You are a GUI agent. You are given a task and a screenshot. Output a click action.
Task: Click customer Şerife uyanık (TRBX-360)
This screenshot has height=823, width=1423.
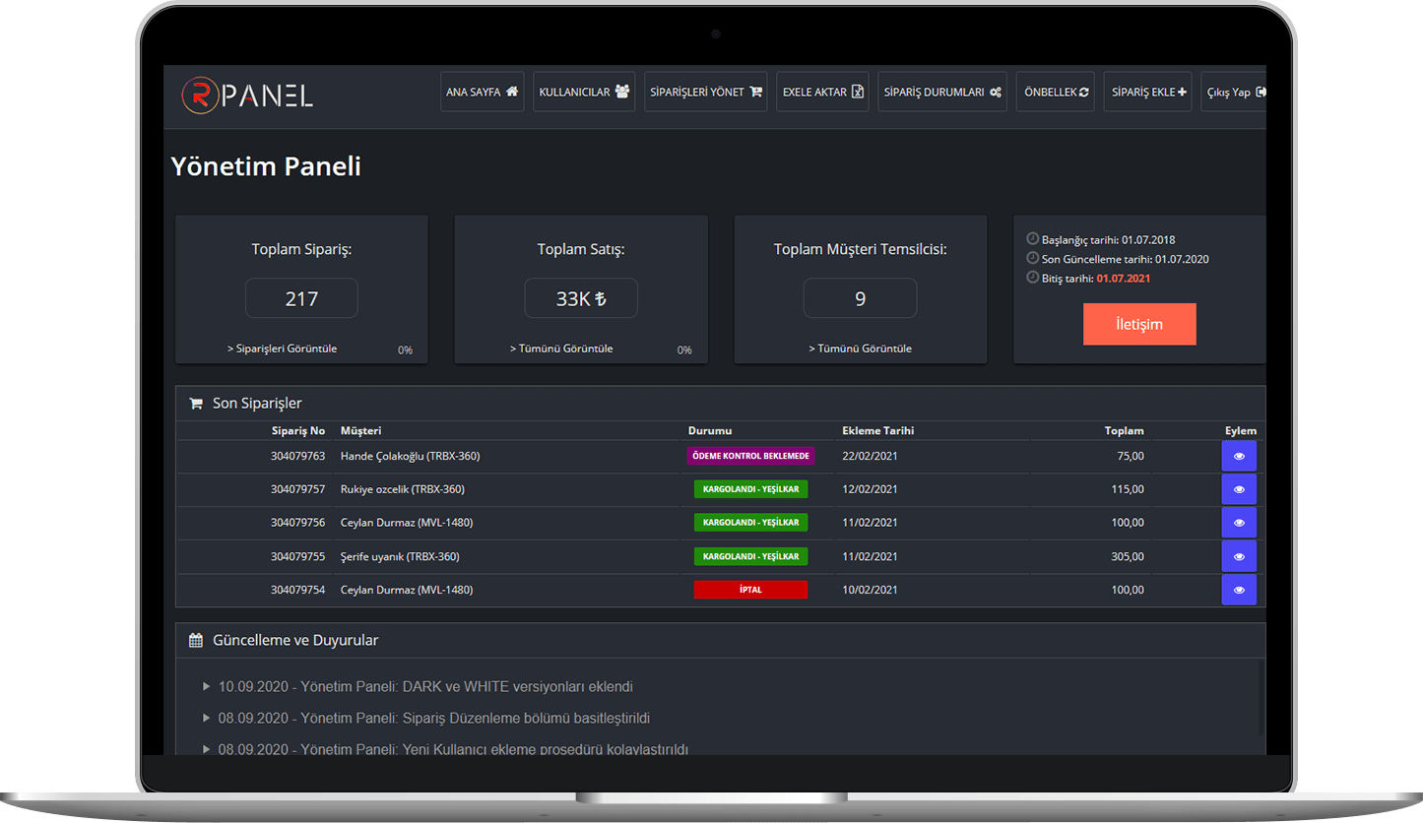click(400, 556)
